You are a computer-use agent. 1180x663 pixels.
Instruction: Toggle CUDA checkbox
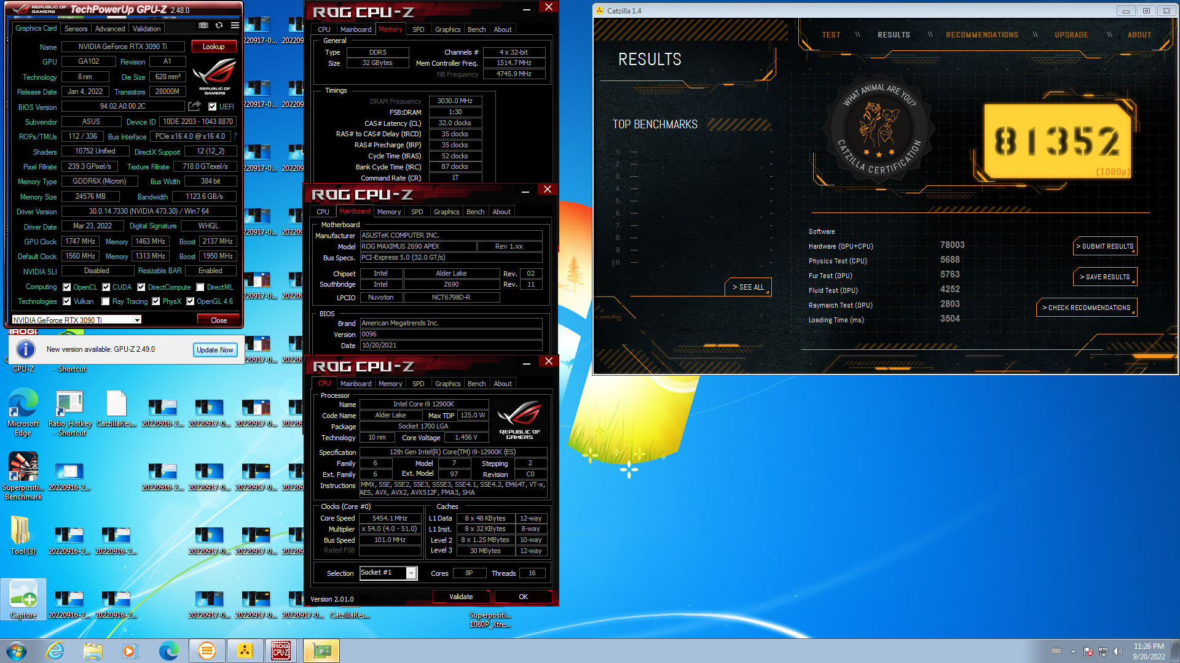[106, 287]
